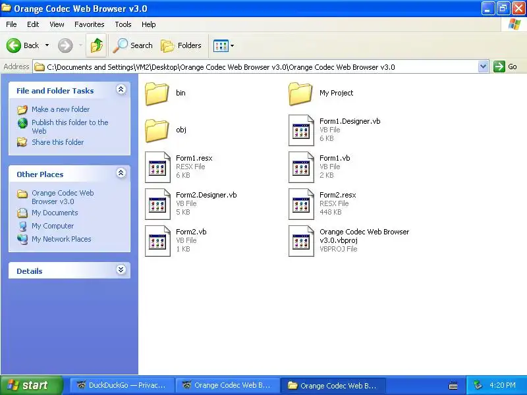The width and height of the screenshot is (527, 395).
Task: Select the Form1.Designer.vb file name
Action: (x=350, y=121)
